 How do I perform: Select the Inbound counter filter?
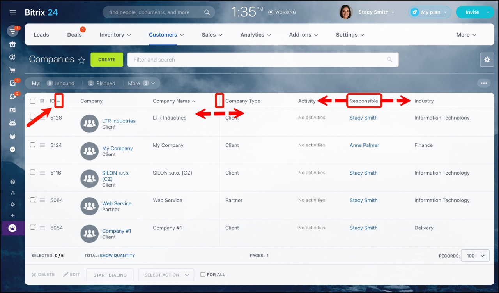[60, 83]
